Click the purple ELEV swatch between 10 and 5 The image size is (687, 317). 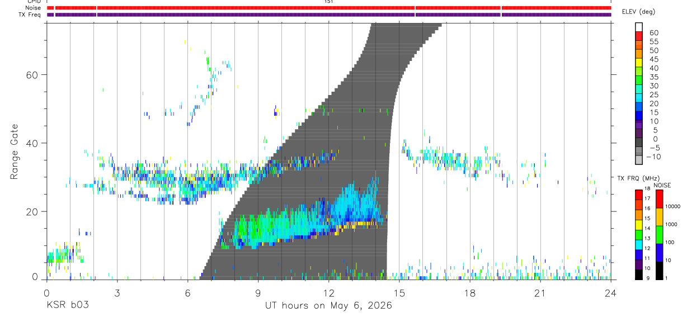click(x=638, y=125)
